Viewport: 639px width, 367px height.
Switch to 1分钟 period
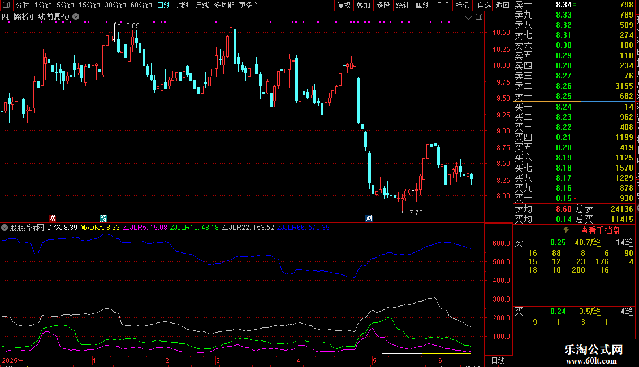43,5
